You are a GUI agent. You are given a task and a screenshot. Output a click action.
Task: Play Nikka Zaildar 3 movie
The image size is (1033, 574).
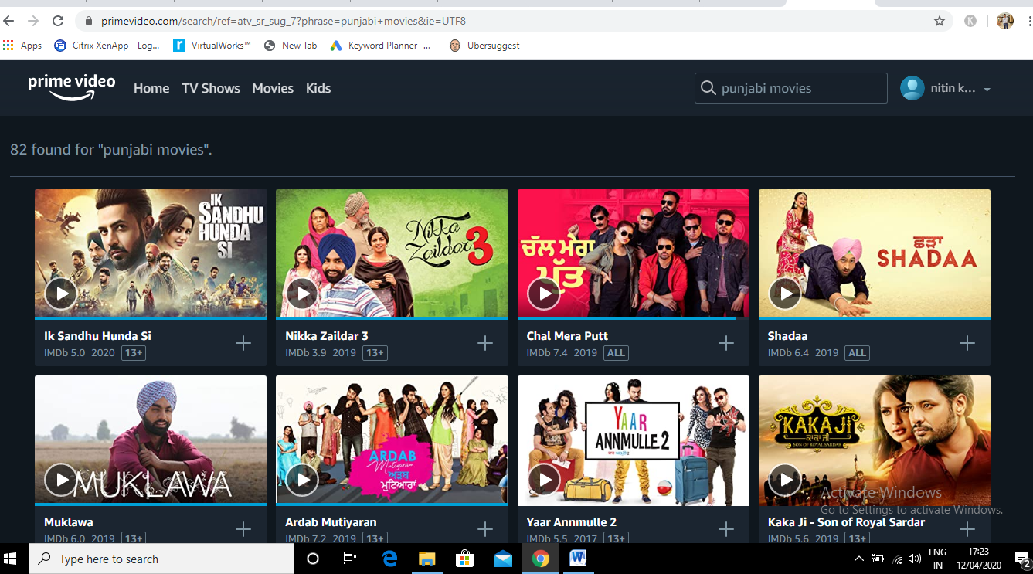[x=302, y=294]
